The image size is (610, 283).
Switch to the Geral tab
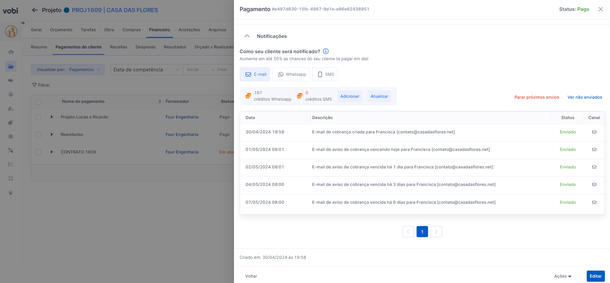[36, 30]
